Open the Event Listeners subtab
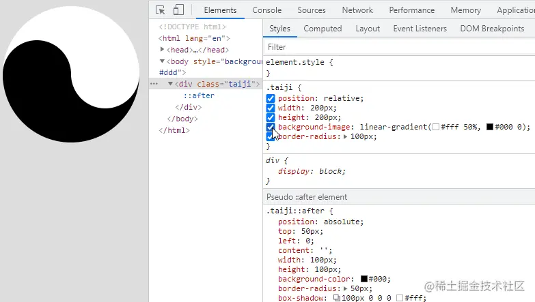 [x=420, y=29]
